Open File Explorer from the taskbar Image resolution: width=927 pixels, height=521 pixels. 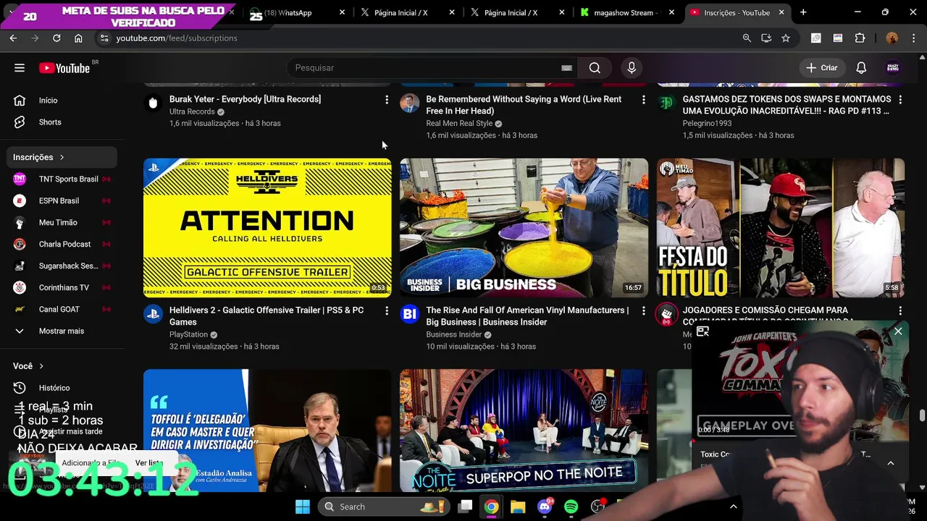pyautogui.click(x=518, y=507)
